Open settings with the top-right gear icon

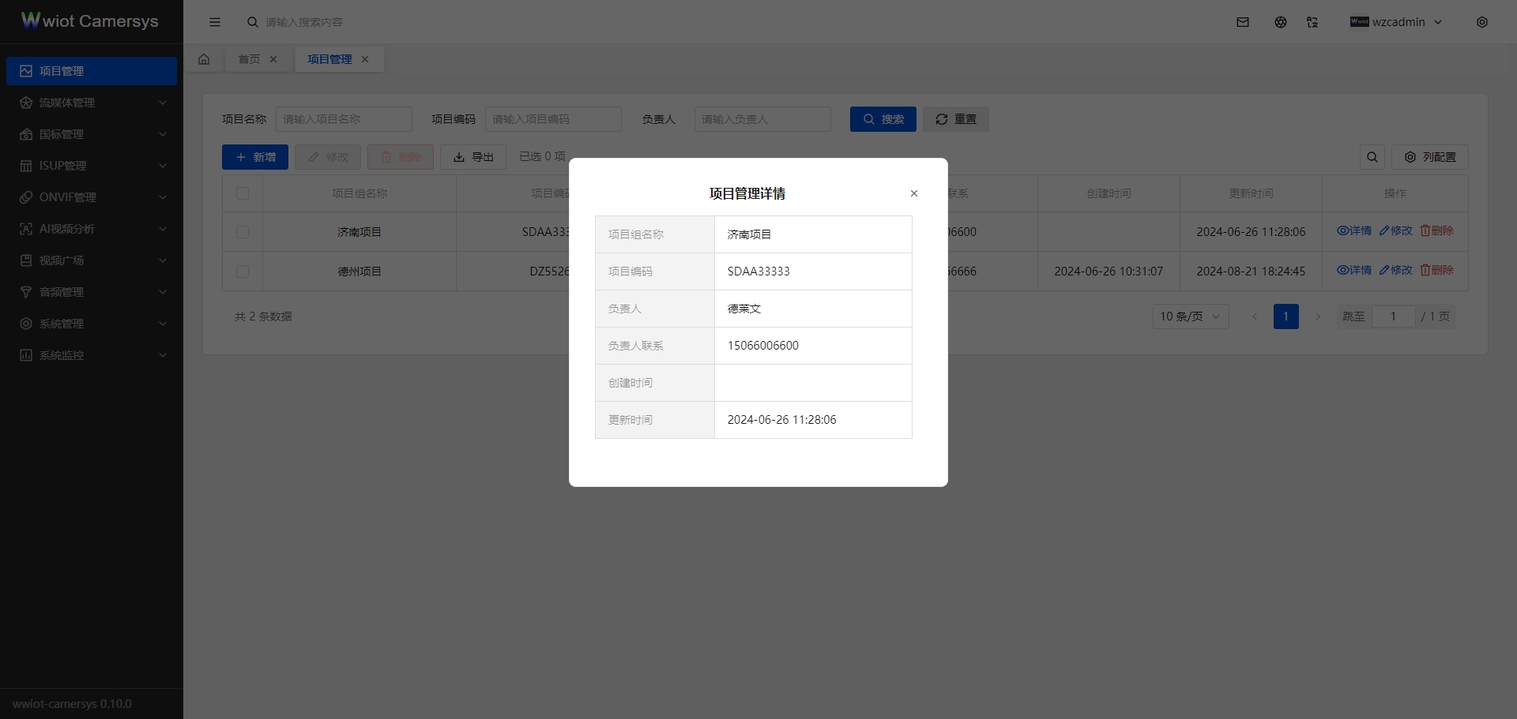click(1483, 22)
